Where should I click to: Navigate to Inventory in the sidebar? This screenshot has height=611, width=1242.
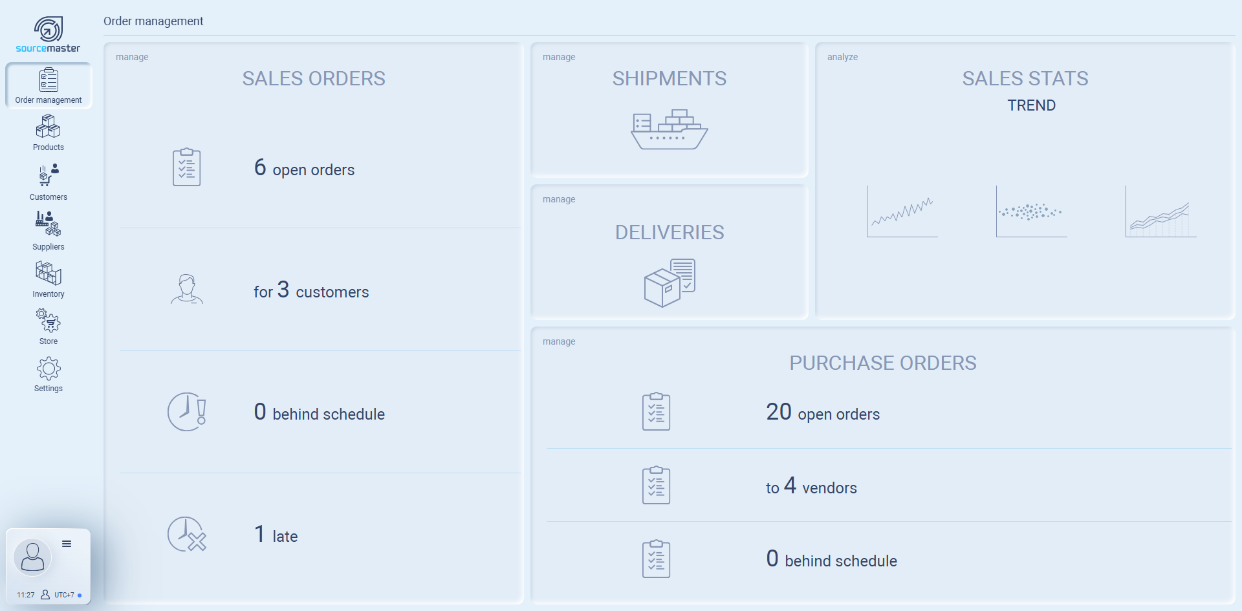pyautogui.click(x=49, y=279)
